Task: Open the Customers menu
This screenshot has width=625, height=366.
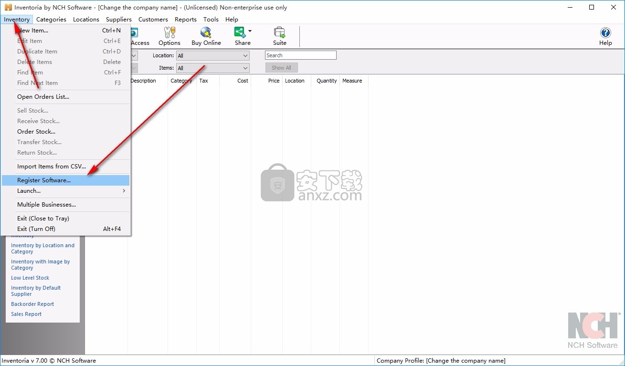Action: pyautogui.click(x=153, y=20)
